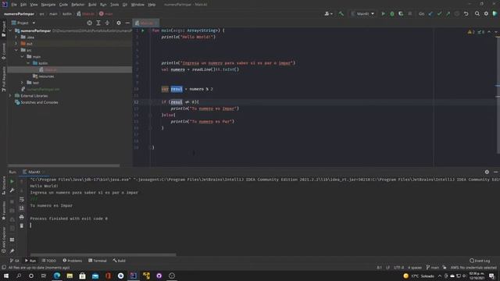Select the MainKt tab in Run panel
The image size is (500, 281).
click(34, 172)
